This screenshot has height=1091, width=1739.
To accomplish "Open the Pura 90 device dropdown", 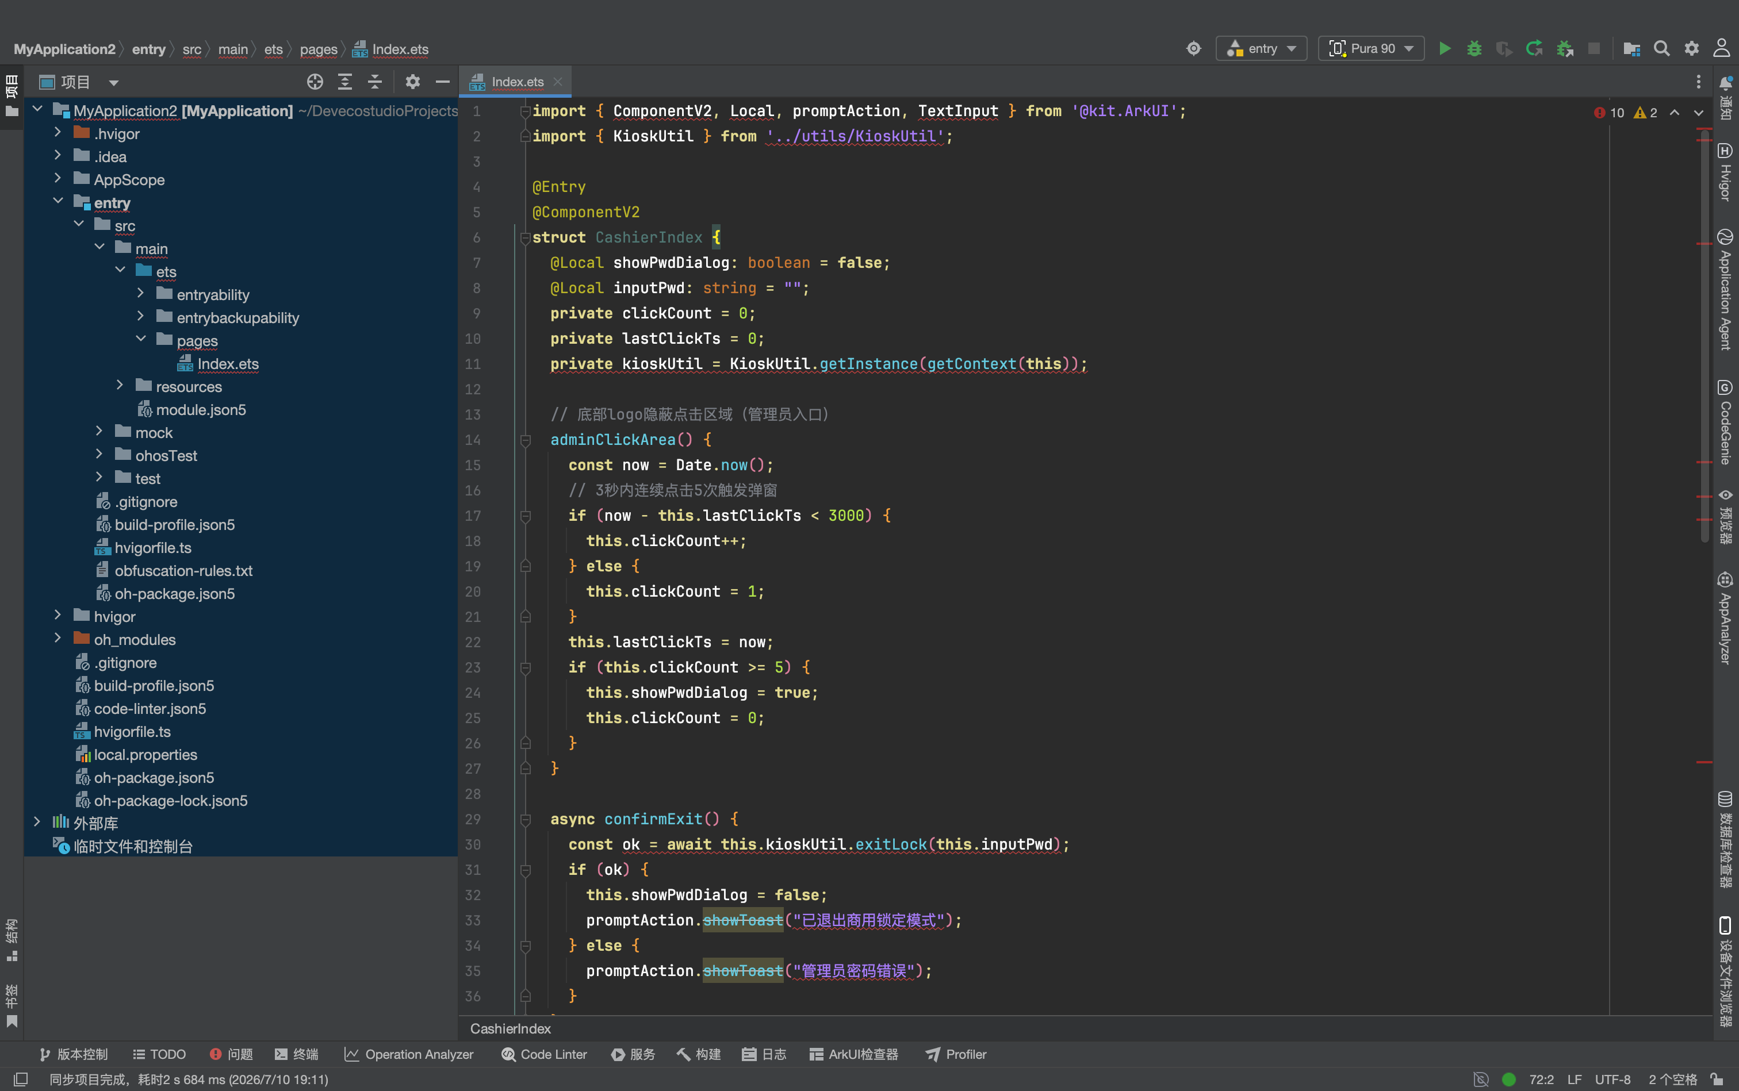I will [x=1371, y=48].
